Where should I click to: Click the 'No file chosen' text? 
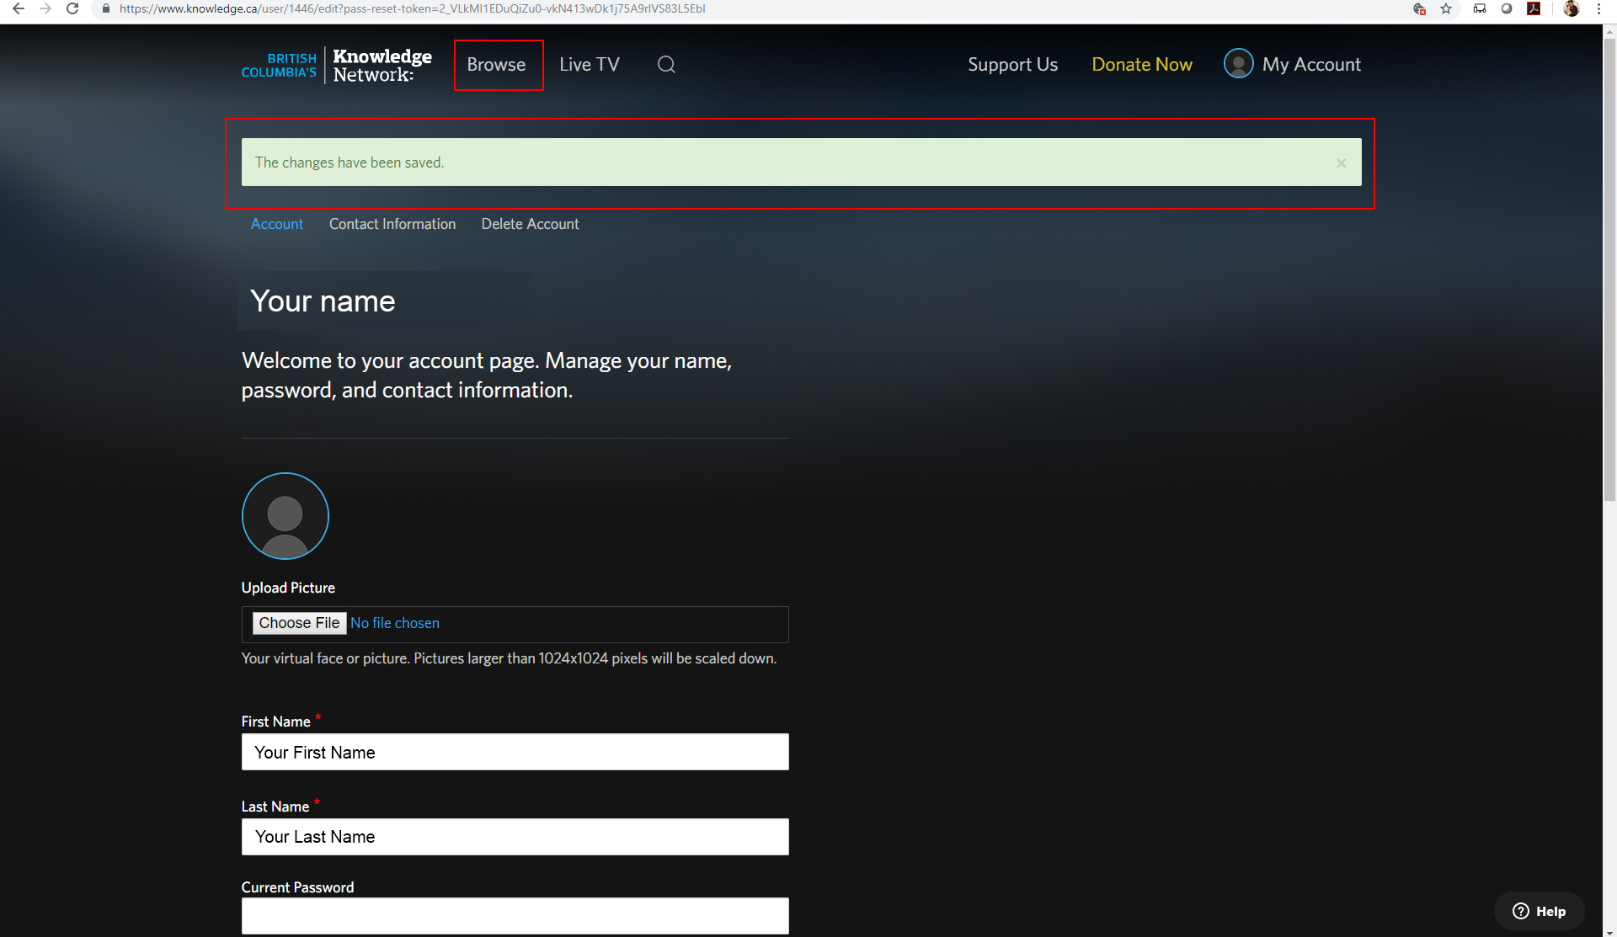point(395,623)
